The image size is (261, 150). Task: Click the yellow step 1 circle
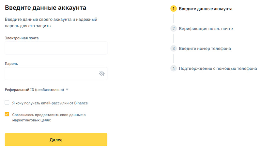coord(174,9)
